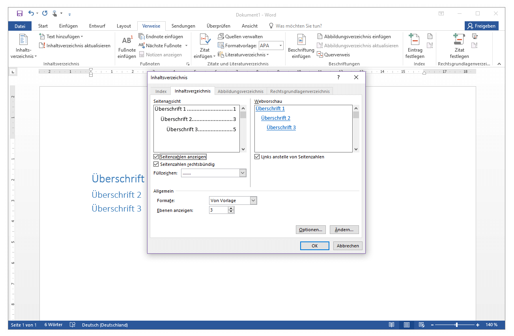514x336 pixels.
Task: Click the Ebenen anzeigen number field
Action: (219, 210)
